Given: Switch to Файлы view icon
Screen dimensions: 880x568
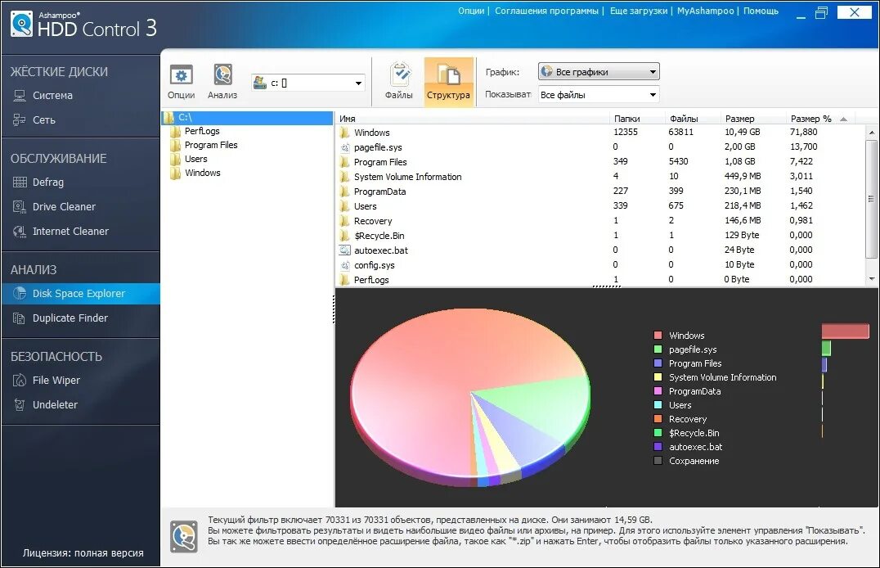Looking at the screenshot, I should (399, 82).
